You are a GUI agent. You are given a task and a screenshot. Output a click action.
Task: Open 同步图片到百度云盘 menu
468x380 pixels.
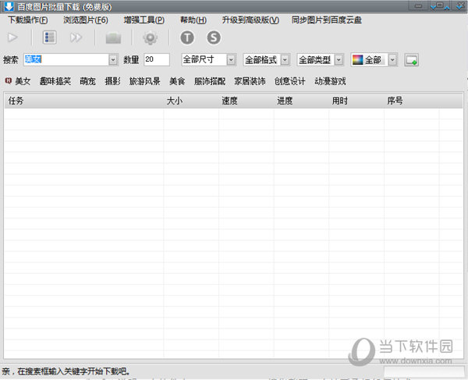327,20
